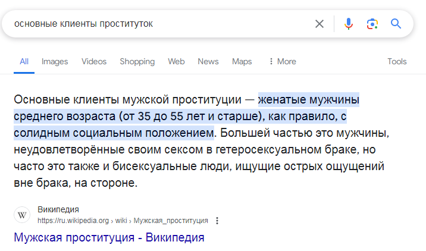Screen dimensions: 426x251
Task: Select the All results tab
Action: point(24,61)
